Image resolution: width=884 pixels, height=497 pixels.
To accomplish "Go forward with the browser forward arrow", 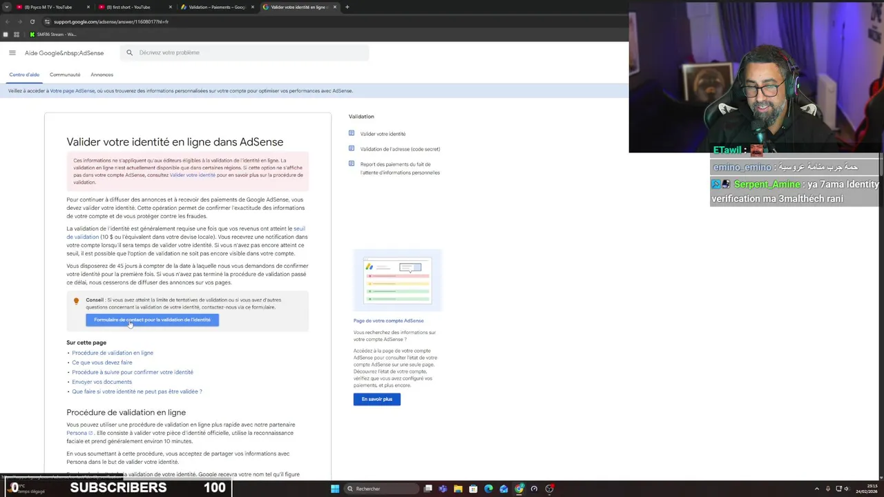I will (19, 21).
